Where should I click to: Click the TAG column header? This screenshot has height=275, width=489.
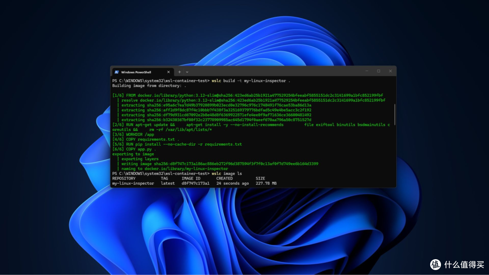click(164, 179)
